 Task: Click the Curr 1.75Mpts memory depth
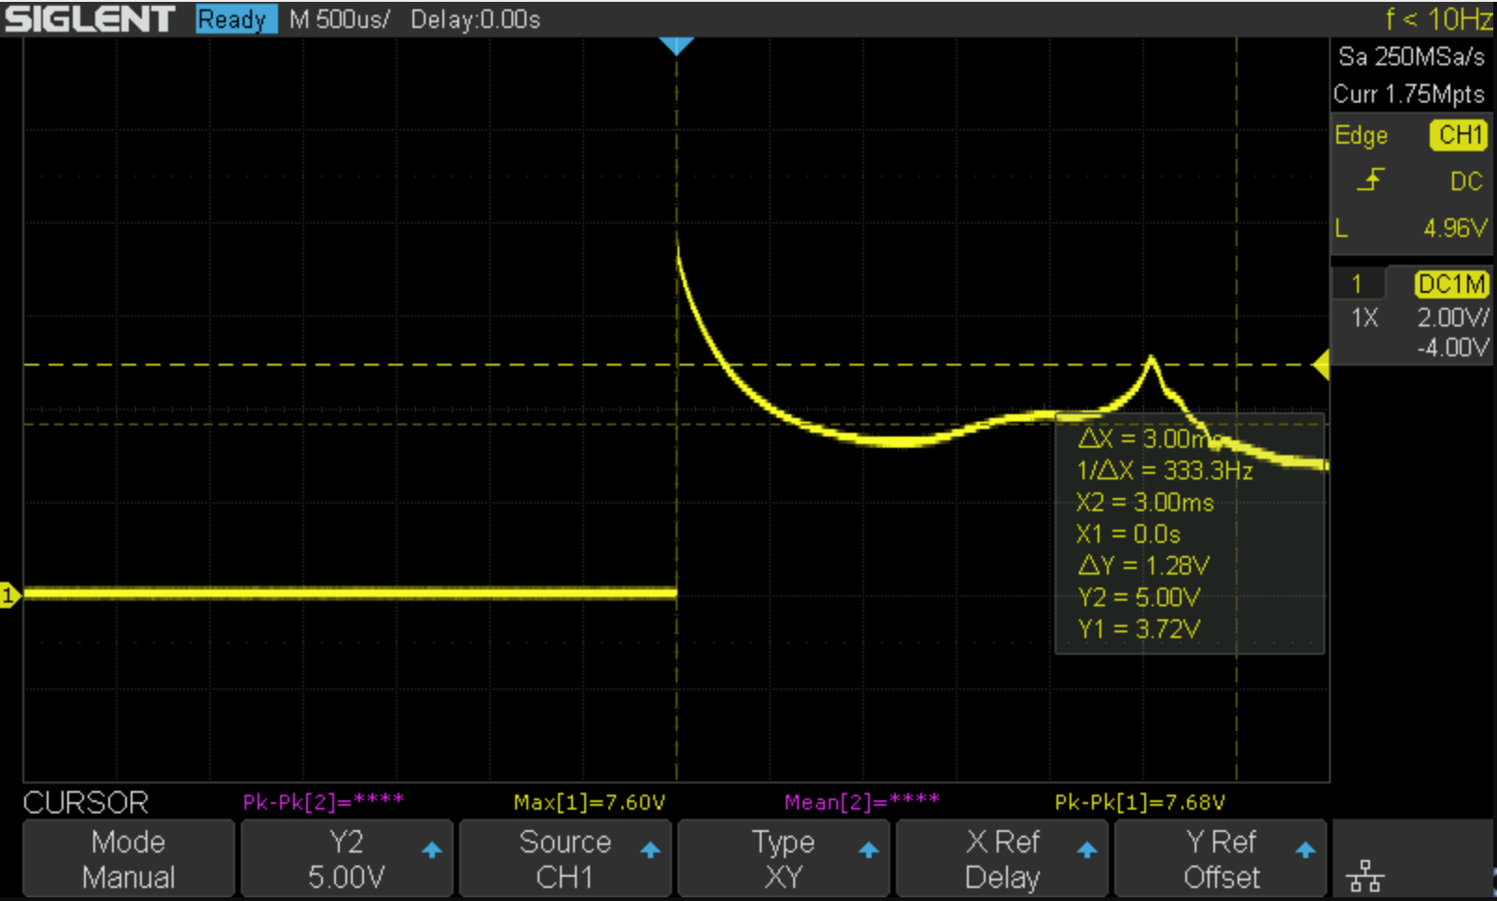(x=1408, y=94)
